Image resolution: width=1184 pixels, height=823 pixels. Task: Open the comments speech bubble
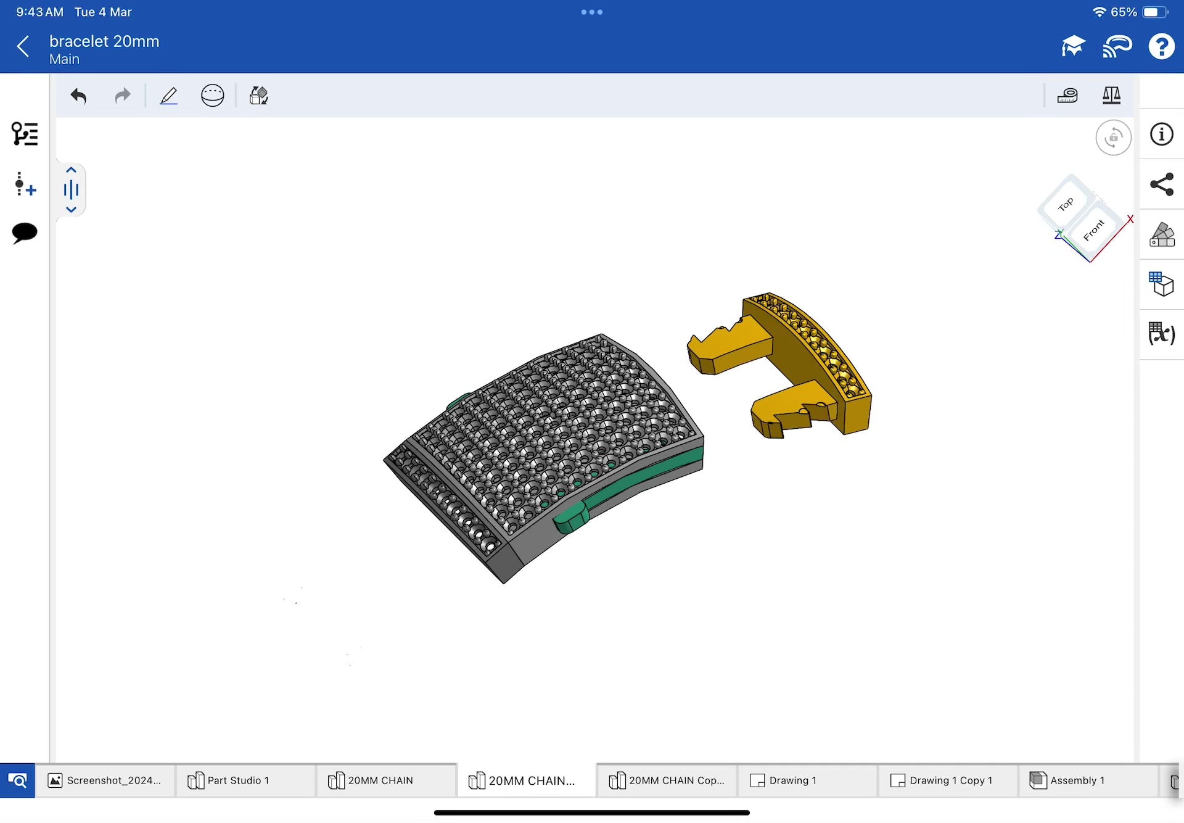click(25, 233)
